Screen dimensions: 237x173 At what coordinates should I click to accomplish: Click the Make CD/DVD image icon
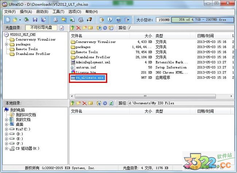55,20
